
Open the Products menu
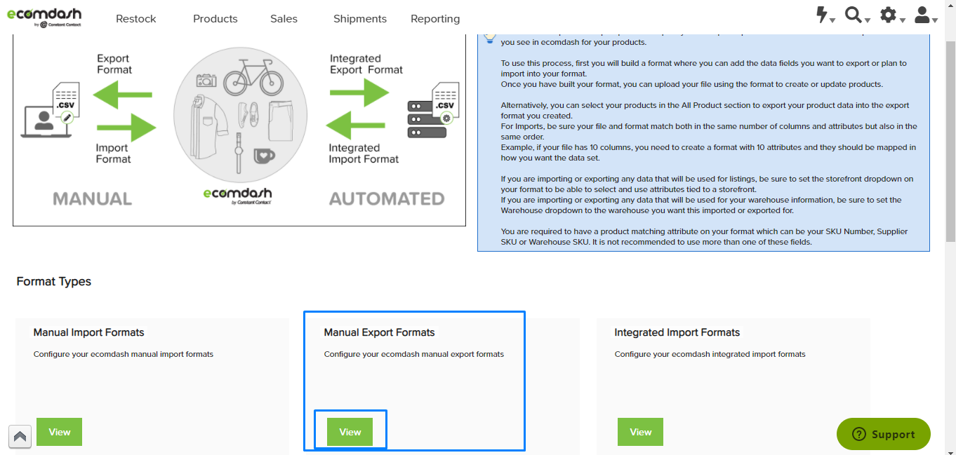click(215, 19)
